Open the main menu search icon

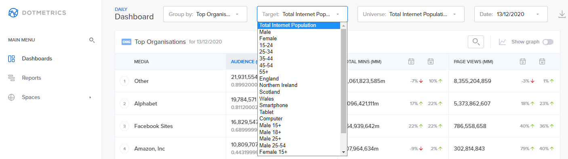(x=92, y=40)
